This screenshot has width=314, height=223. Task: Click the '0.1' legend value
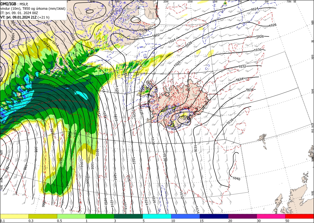pyautogui.click(x=3, y=221)
